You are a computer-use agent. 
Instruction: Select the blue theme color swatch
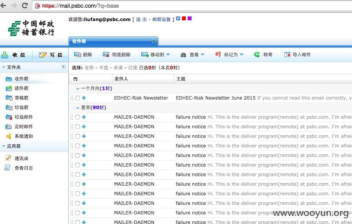pyautogui.click(x=178, y=18)
